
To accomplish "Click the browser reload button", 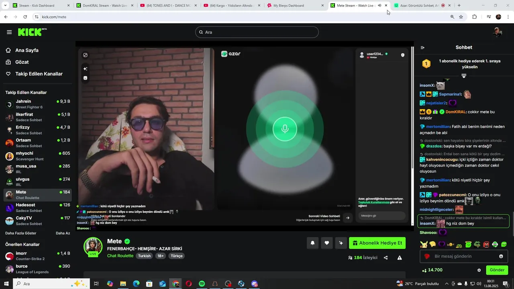I will click(x=25, y=17).
